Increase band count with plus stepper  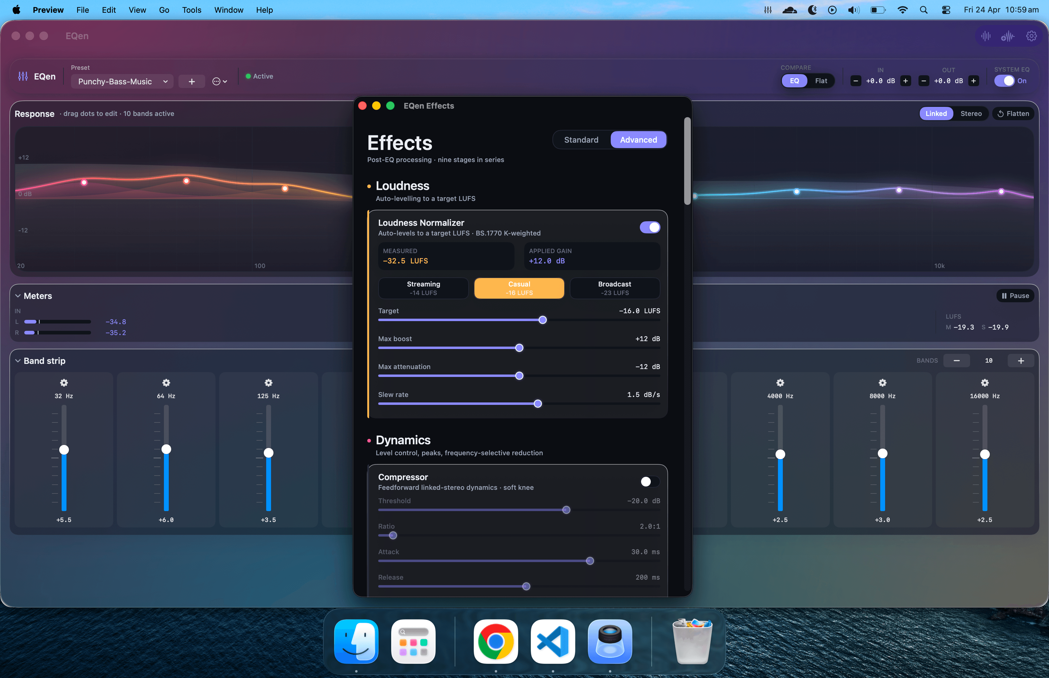click(x=1020, y=361)
